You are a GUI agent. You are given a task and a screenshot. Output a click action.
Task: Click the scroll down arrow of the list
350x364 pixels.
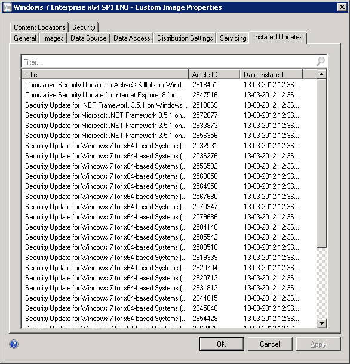(321, 323)
